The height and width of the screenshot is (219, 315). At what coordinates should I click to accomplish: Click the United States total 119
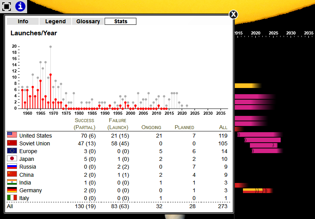point(223,136)
